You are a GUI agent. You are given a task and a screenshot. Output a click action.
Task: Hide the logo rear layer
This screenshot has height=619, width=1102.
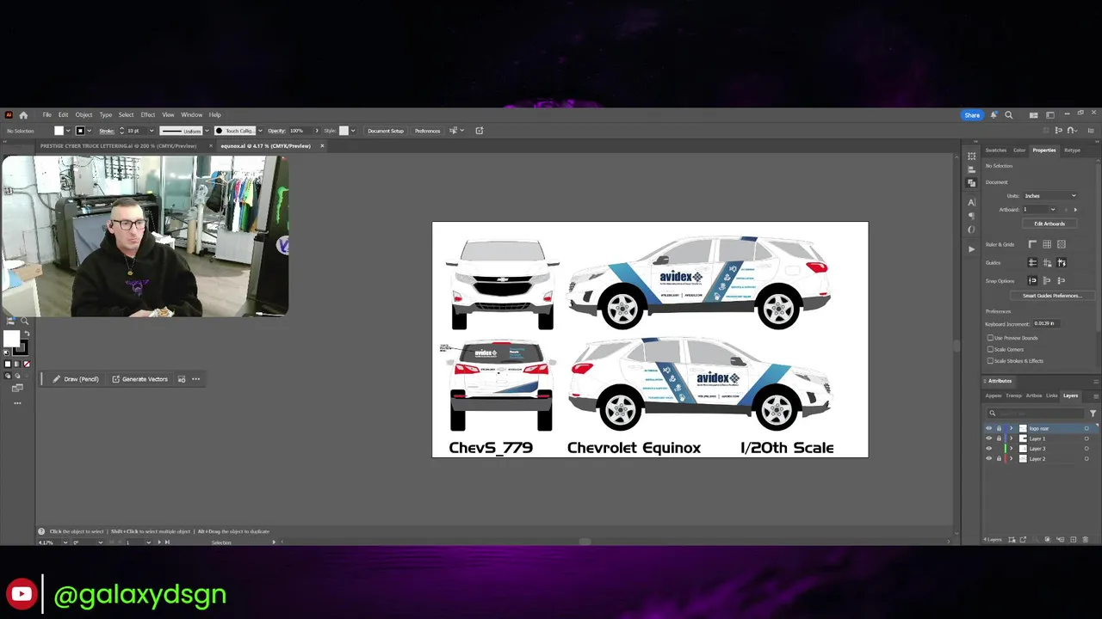tap(988, 428)
